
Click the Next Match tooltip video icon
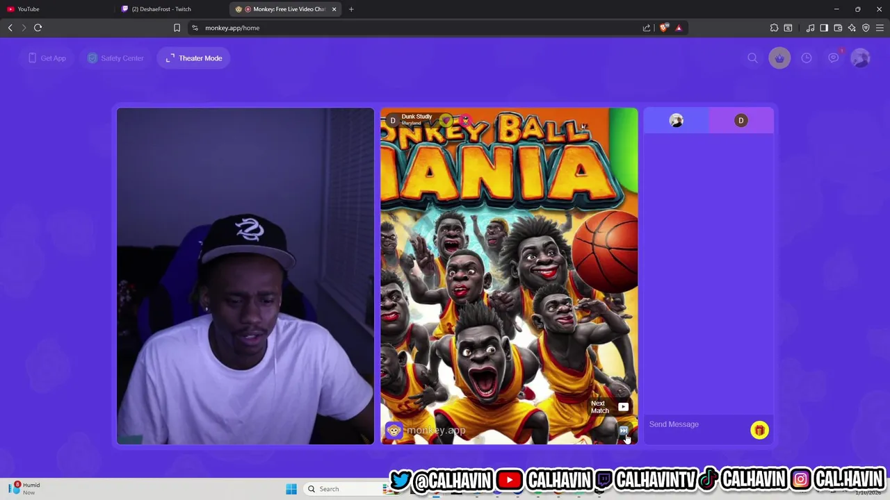pos(623,407)
